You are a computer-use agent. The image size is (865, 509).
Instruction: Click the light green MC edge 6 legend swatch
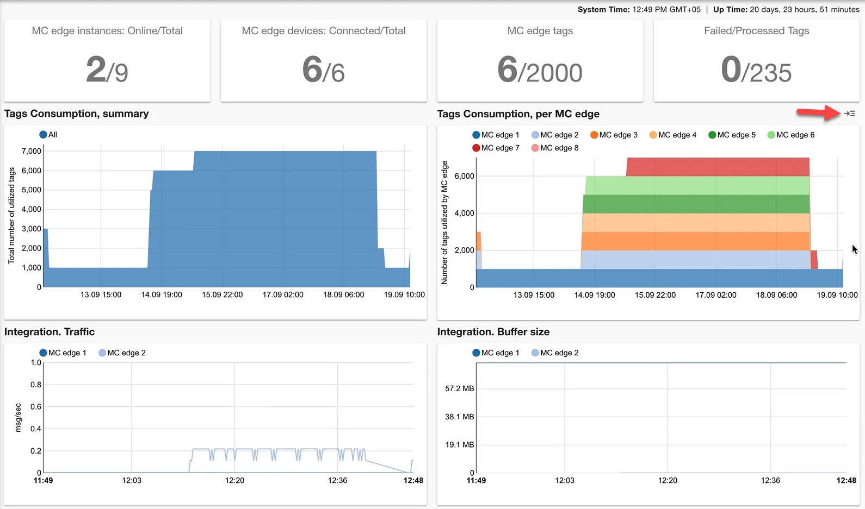[x=771, y=135]
